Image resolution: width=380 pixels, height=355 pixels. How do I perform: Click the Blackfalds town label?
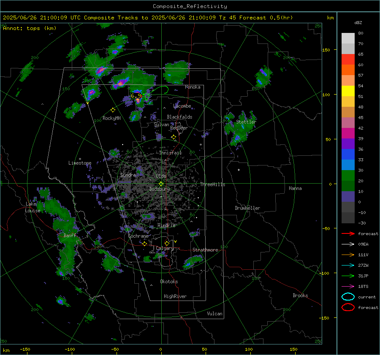(179, 117)
